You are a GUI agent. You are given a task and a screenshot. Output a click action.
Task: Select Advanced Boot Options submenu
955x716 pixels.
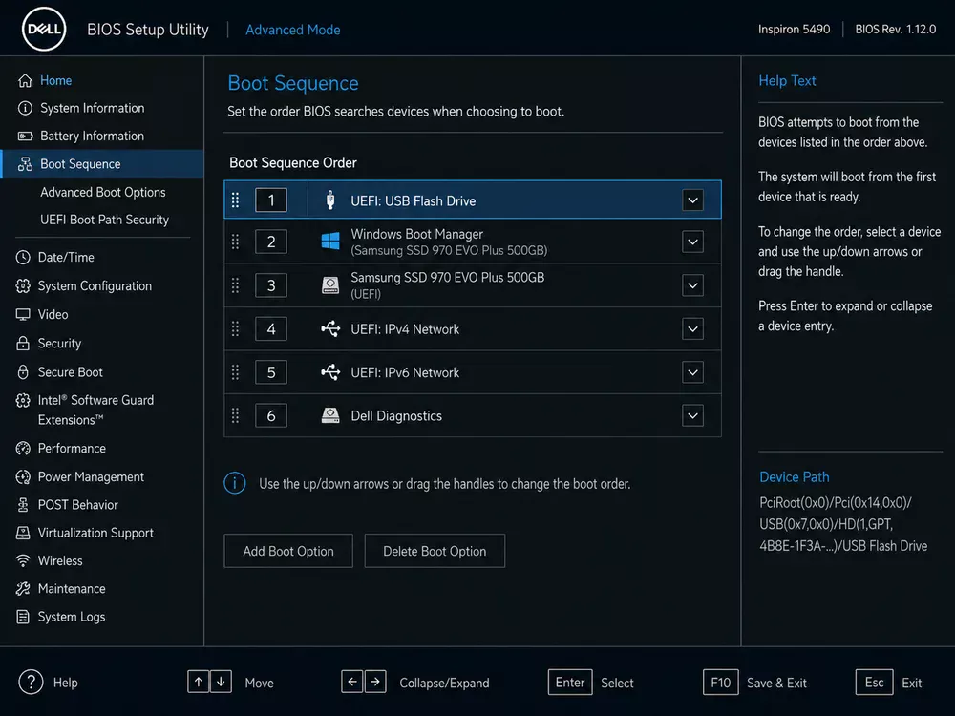(103, 193)
